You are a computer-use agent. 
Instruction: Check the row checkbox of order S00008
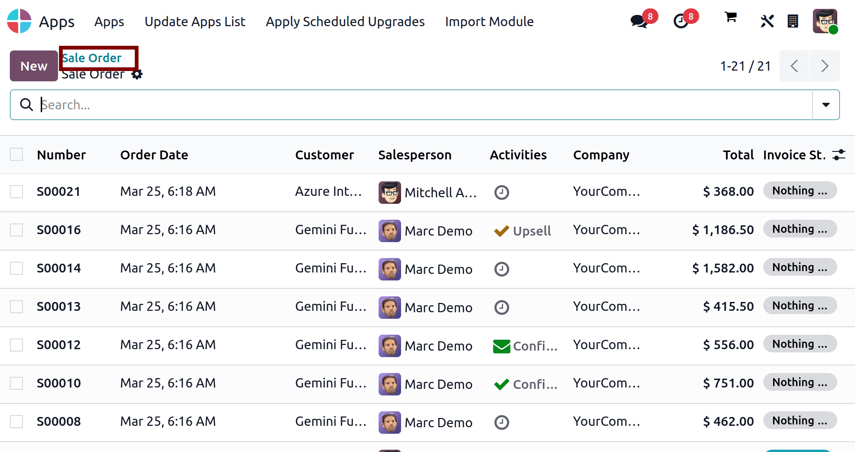(16, 421)
